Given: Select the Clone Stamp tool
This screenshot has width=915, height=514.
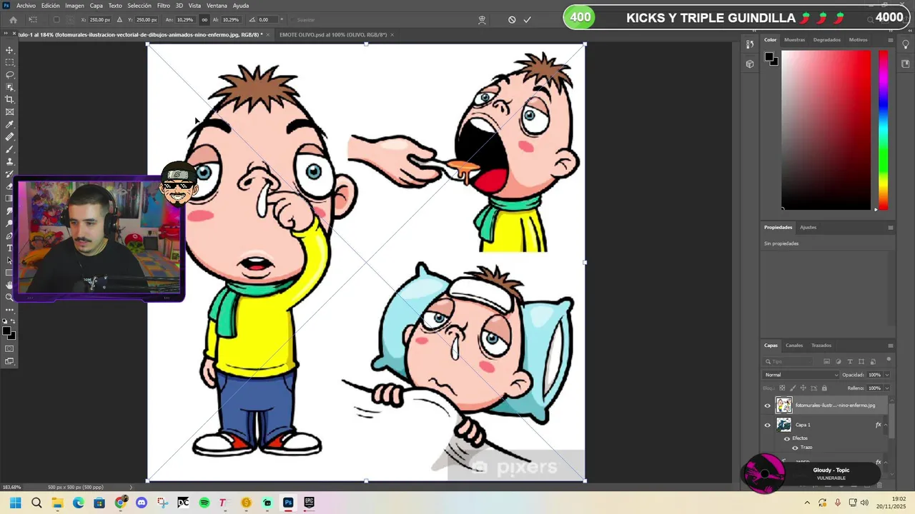Looking at the screenshot, I should click(x=10, y=161).
